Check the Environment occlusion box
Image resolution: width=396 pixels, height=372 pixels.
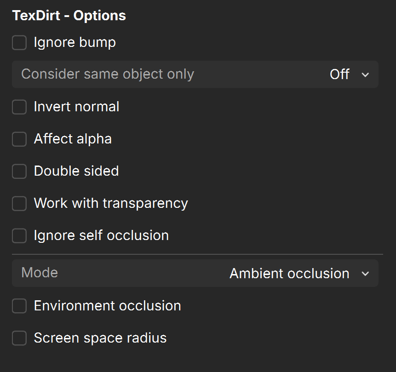tap(19, 306)
